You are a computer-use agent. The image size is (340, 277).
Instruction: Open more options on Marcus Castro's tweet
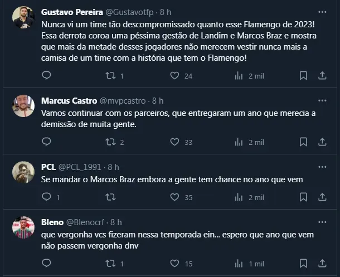(x=322, y=101)
